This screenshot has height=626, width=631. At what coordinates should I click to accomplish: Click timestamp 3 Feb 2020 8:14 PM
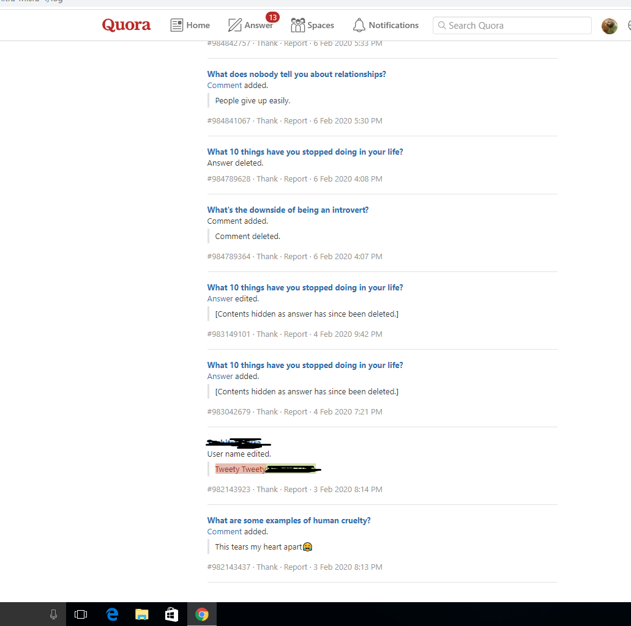[x=348, y=489]
